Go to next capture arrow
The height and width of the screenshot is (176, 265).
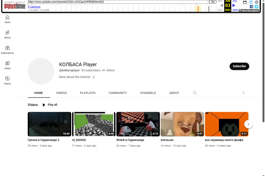[234, 5]
